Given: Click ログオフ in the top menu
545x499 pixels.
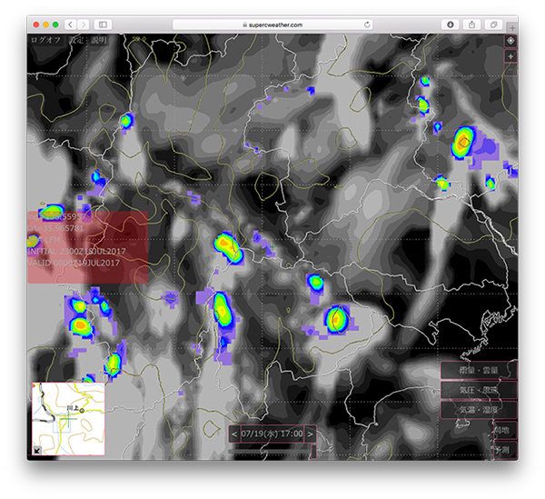Looking at the screenshot, I should coord(44,40).
